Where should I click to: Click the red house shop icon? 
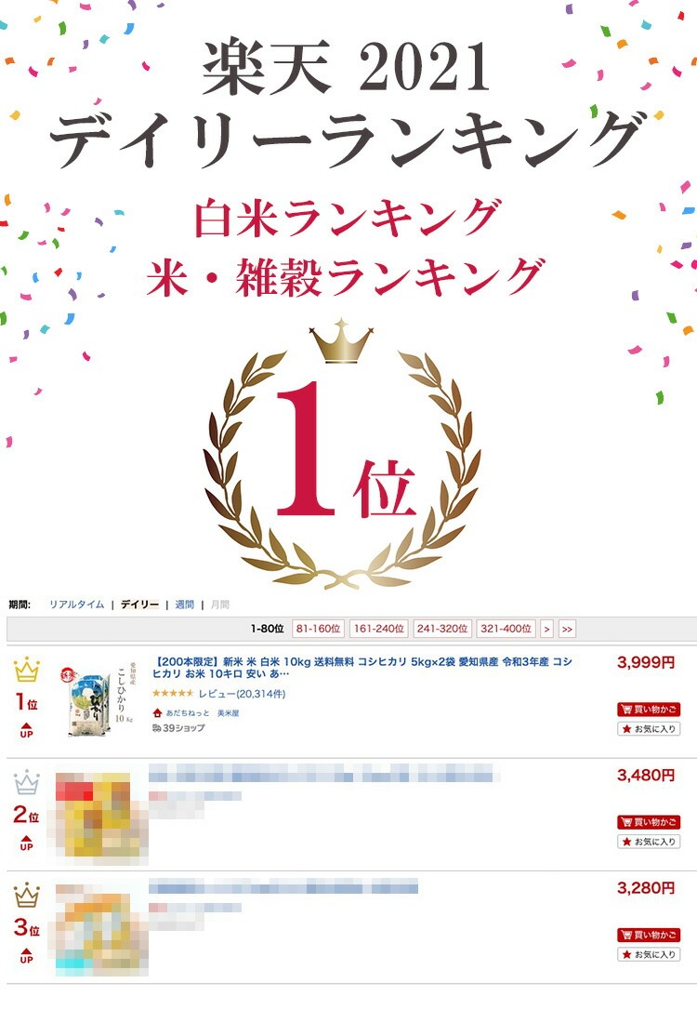[x=157, y=713]
